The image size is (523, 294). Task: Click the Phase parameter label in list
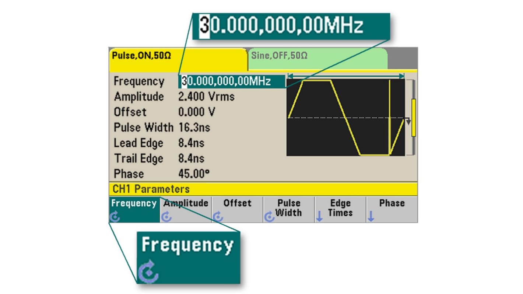129,174
